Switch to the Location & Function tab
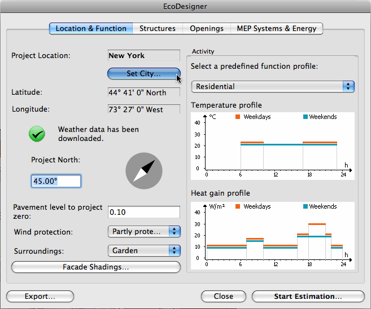 point(91,29)
